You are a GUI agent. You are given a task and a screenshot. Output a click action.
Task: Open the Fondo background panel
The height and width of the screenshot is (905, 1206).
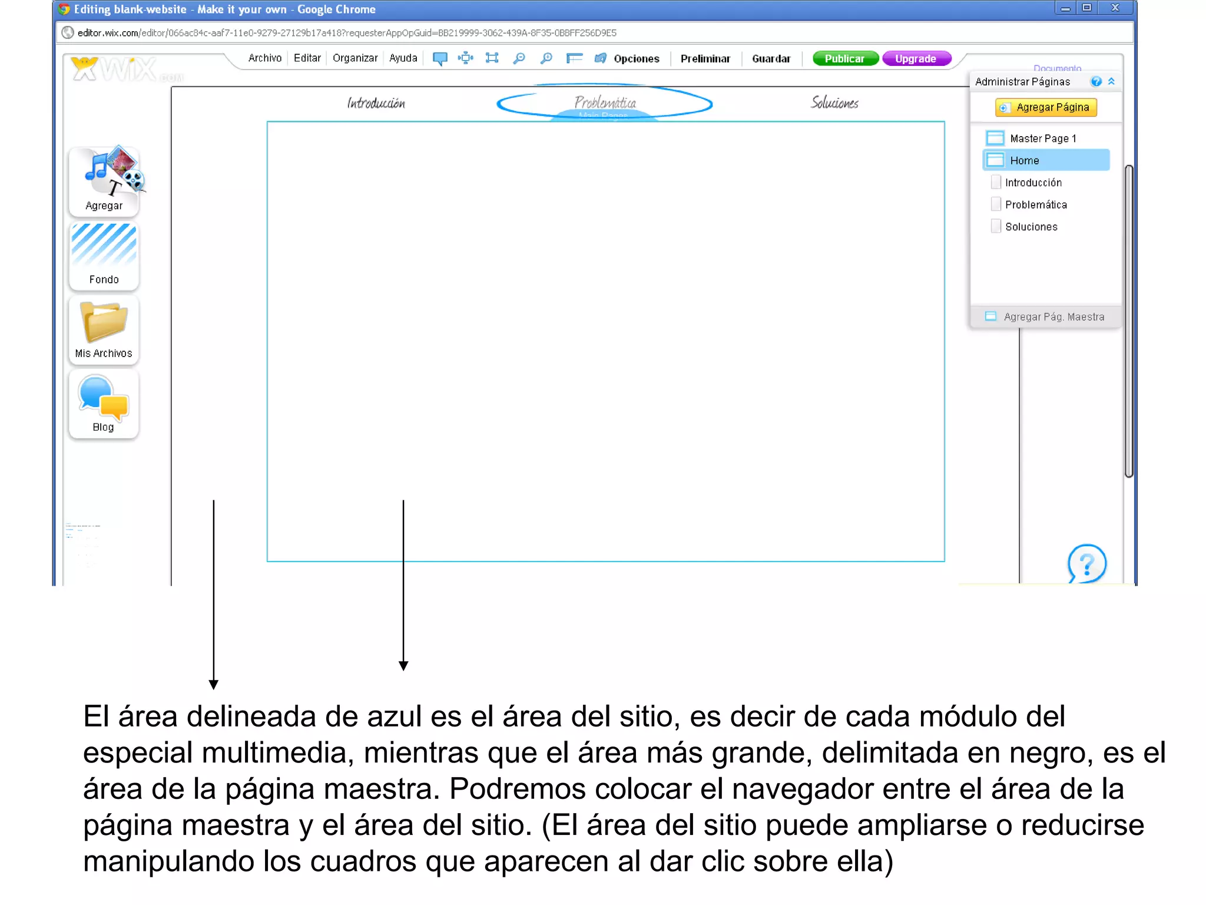pyautogui.click(x=104, y=255)
